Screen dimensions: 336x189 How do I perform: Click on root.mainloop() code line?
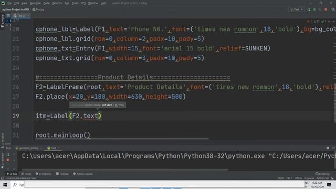[63, 135]
